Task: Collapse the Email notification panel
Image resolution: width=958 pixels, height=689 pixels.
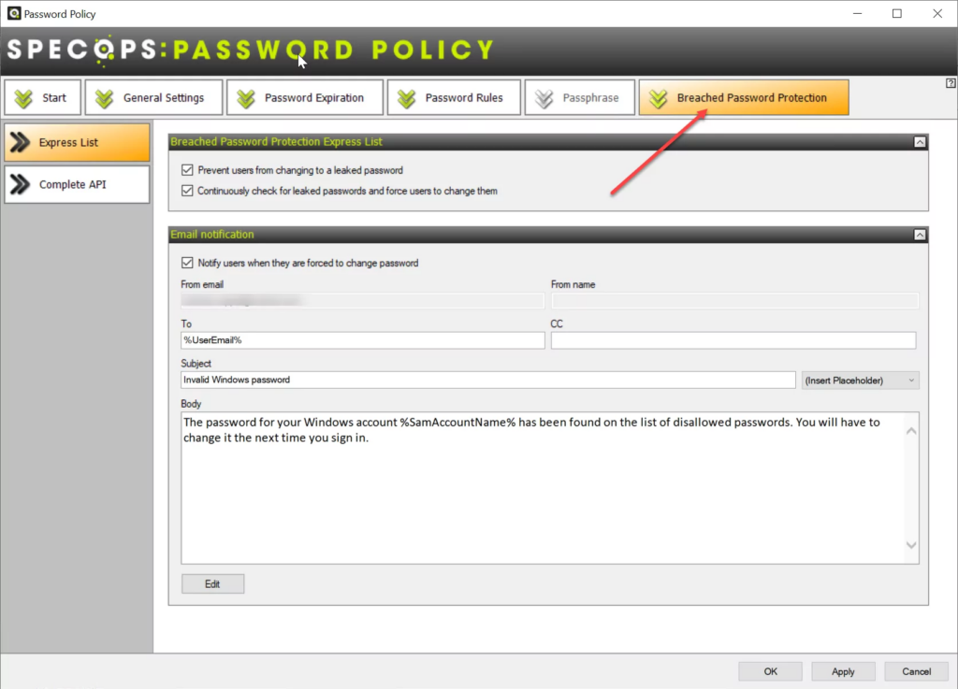Action: point(920,235)
